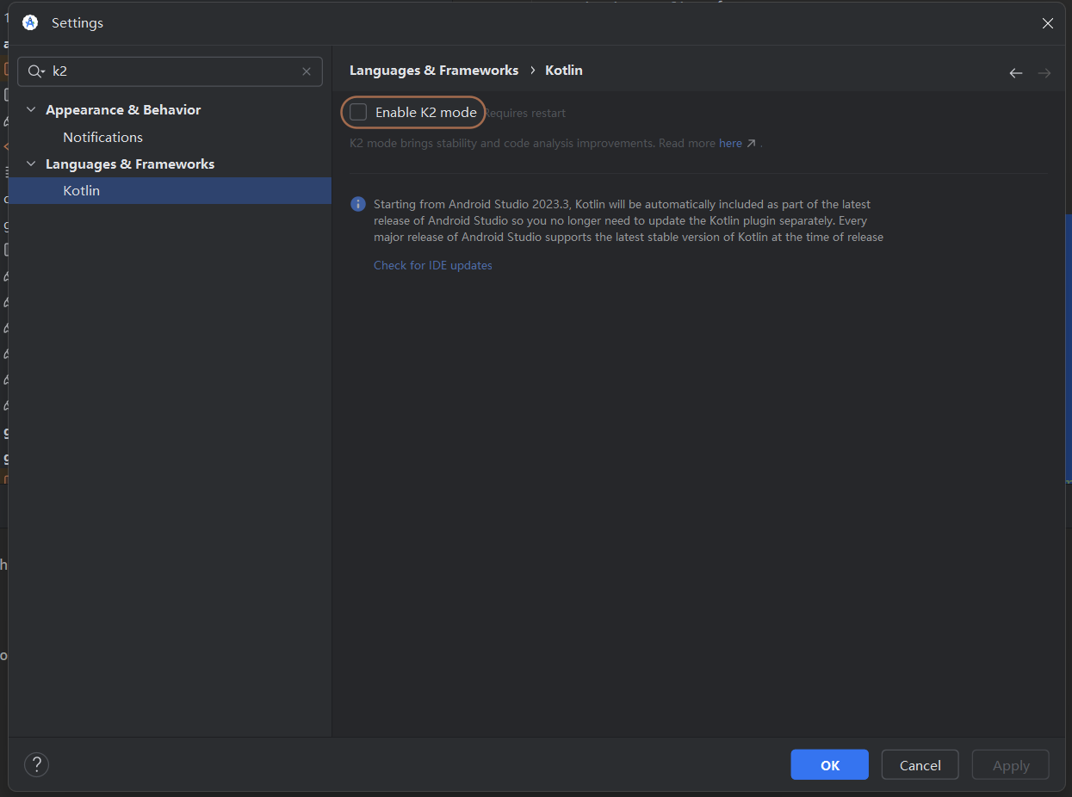Click Check for IDE updates link
1072x797 pixels.
433,266
